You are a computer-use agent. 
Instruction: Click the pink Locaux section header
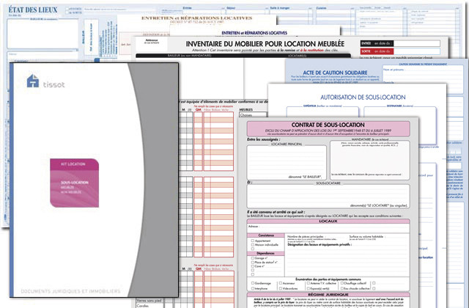328,221
